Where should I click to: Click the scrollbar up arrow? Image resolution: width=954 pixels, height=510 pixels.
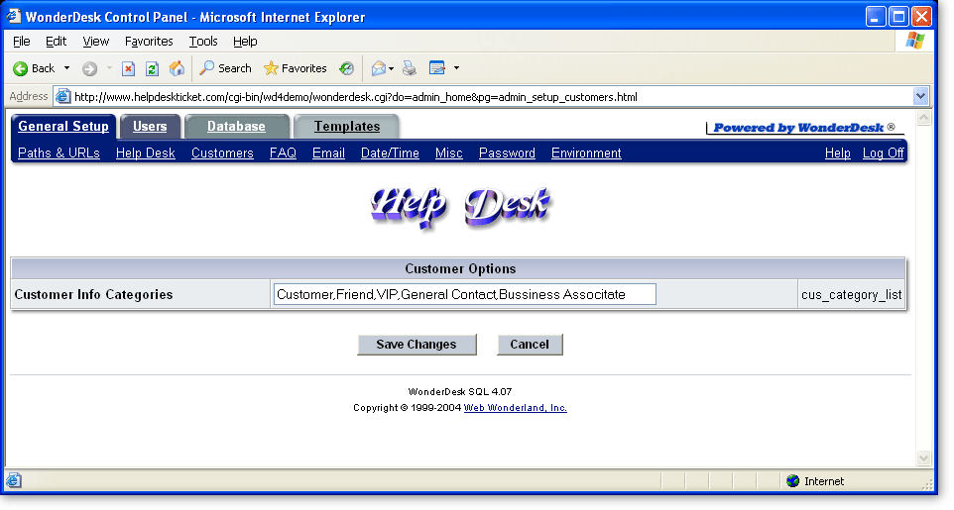(x=923, y=118)
